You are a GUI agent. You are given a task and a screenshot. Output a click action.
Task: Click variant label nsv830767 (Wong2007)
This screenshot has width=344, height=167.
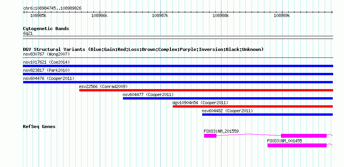[x=46, y=54]
